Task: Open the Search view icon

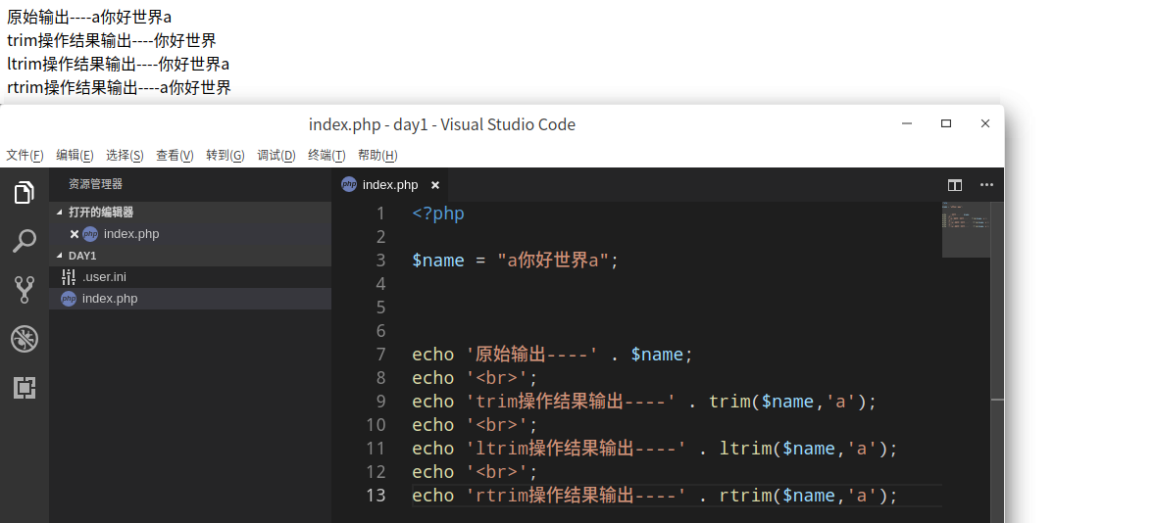Action: pos(25,241)
